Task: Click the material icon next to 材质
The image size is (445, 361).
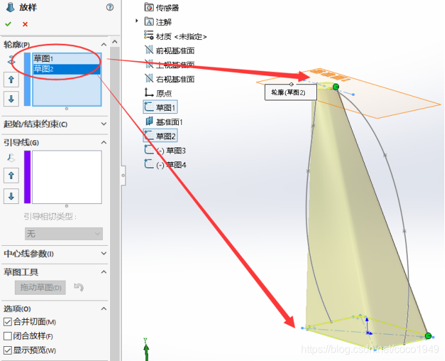Action: pyautogui.click(x=149, y=35)
